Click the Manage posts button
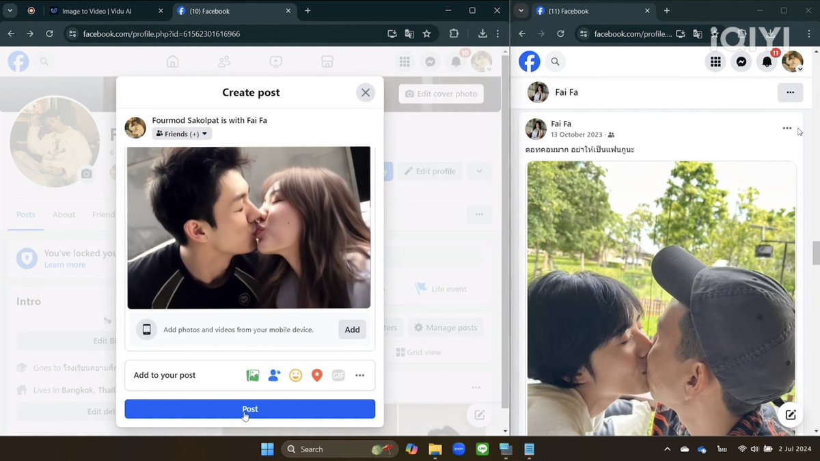This screenshot has width=820, height=461. tap(446, 328)
